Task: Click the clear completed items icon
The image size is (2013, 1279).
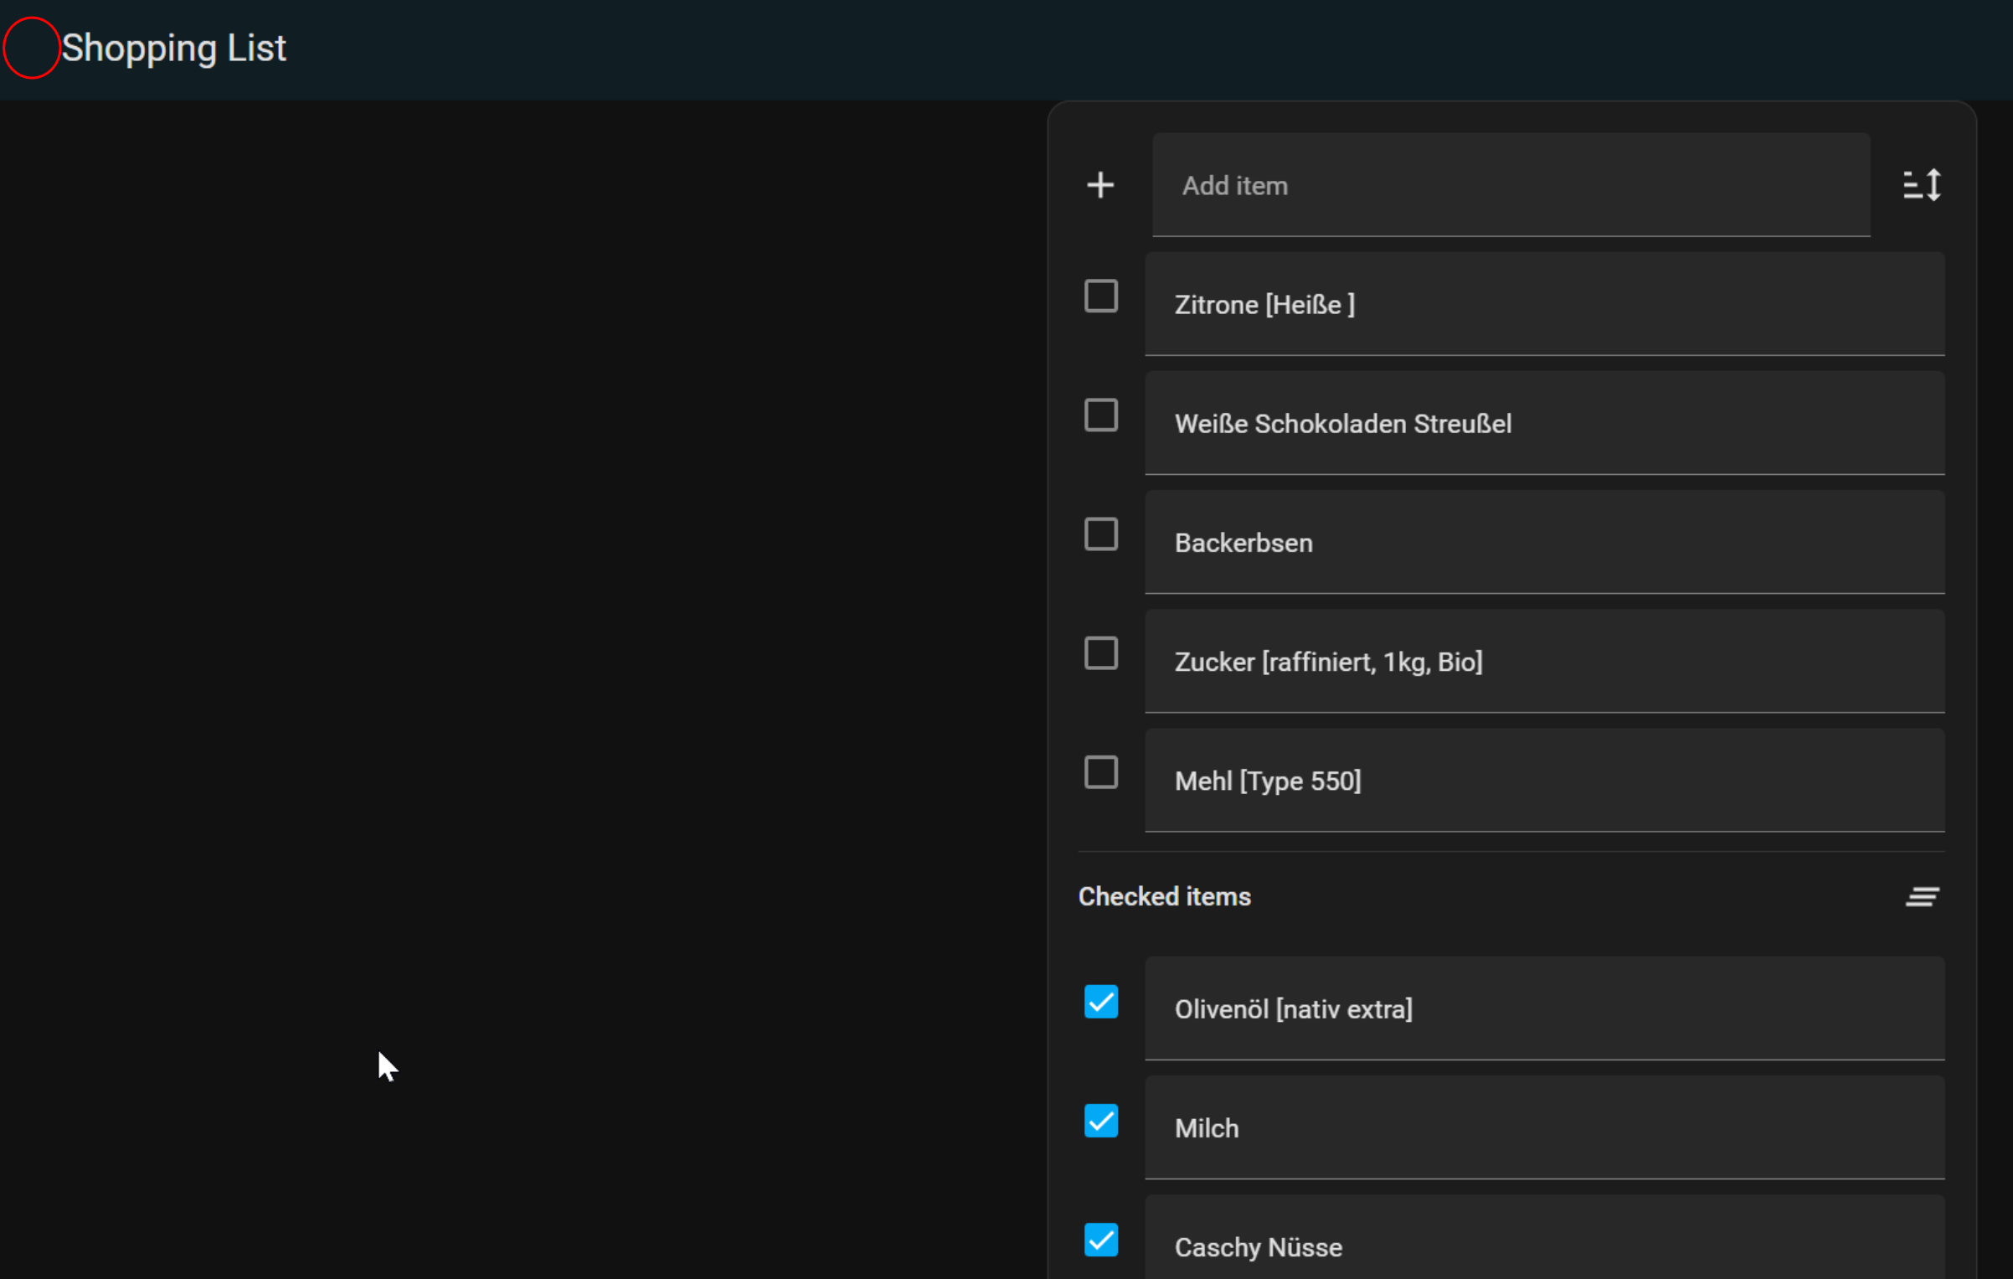Action: point(1922,896)
